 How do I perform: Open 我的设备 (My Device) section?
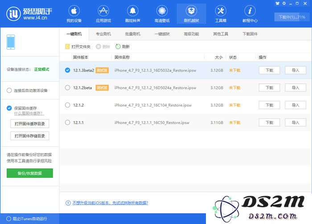pyautogui.click(x=74, y=14)
